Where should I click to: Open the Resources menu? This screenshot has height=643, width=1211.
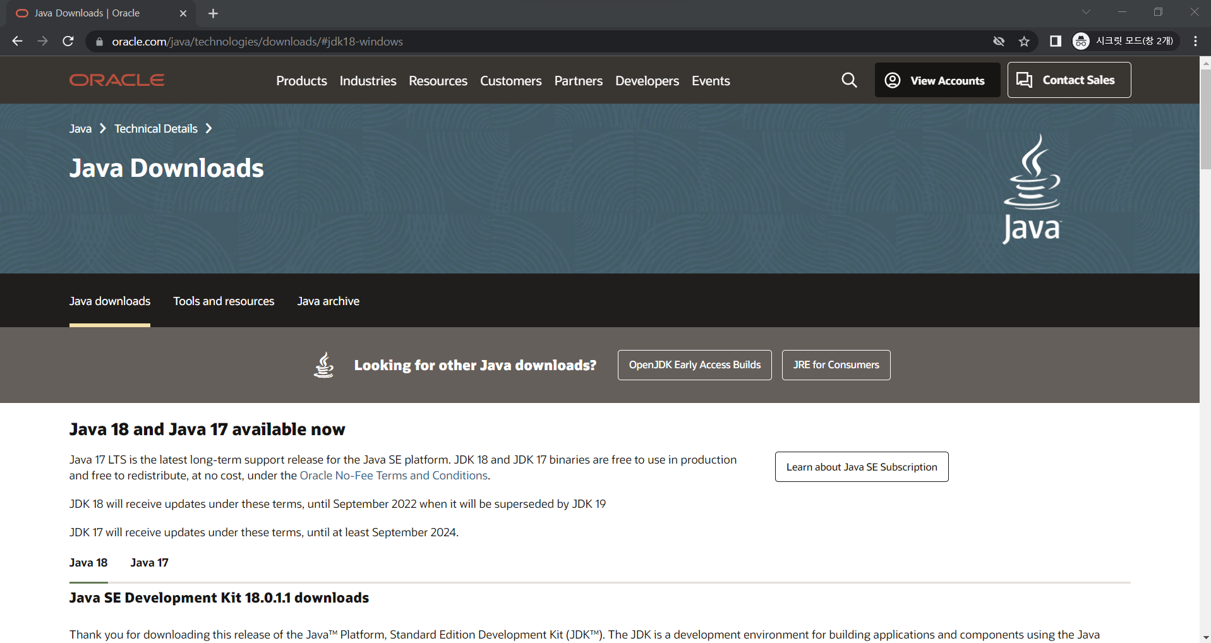click(x=438, y=81)
